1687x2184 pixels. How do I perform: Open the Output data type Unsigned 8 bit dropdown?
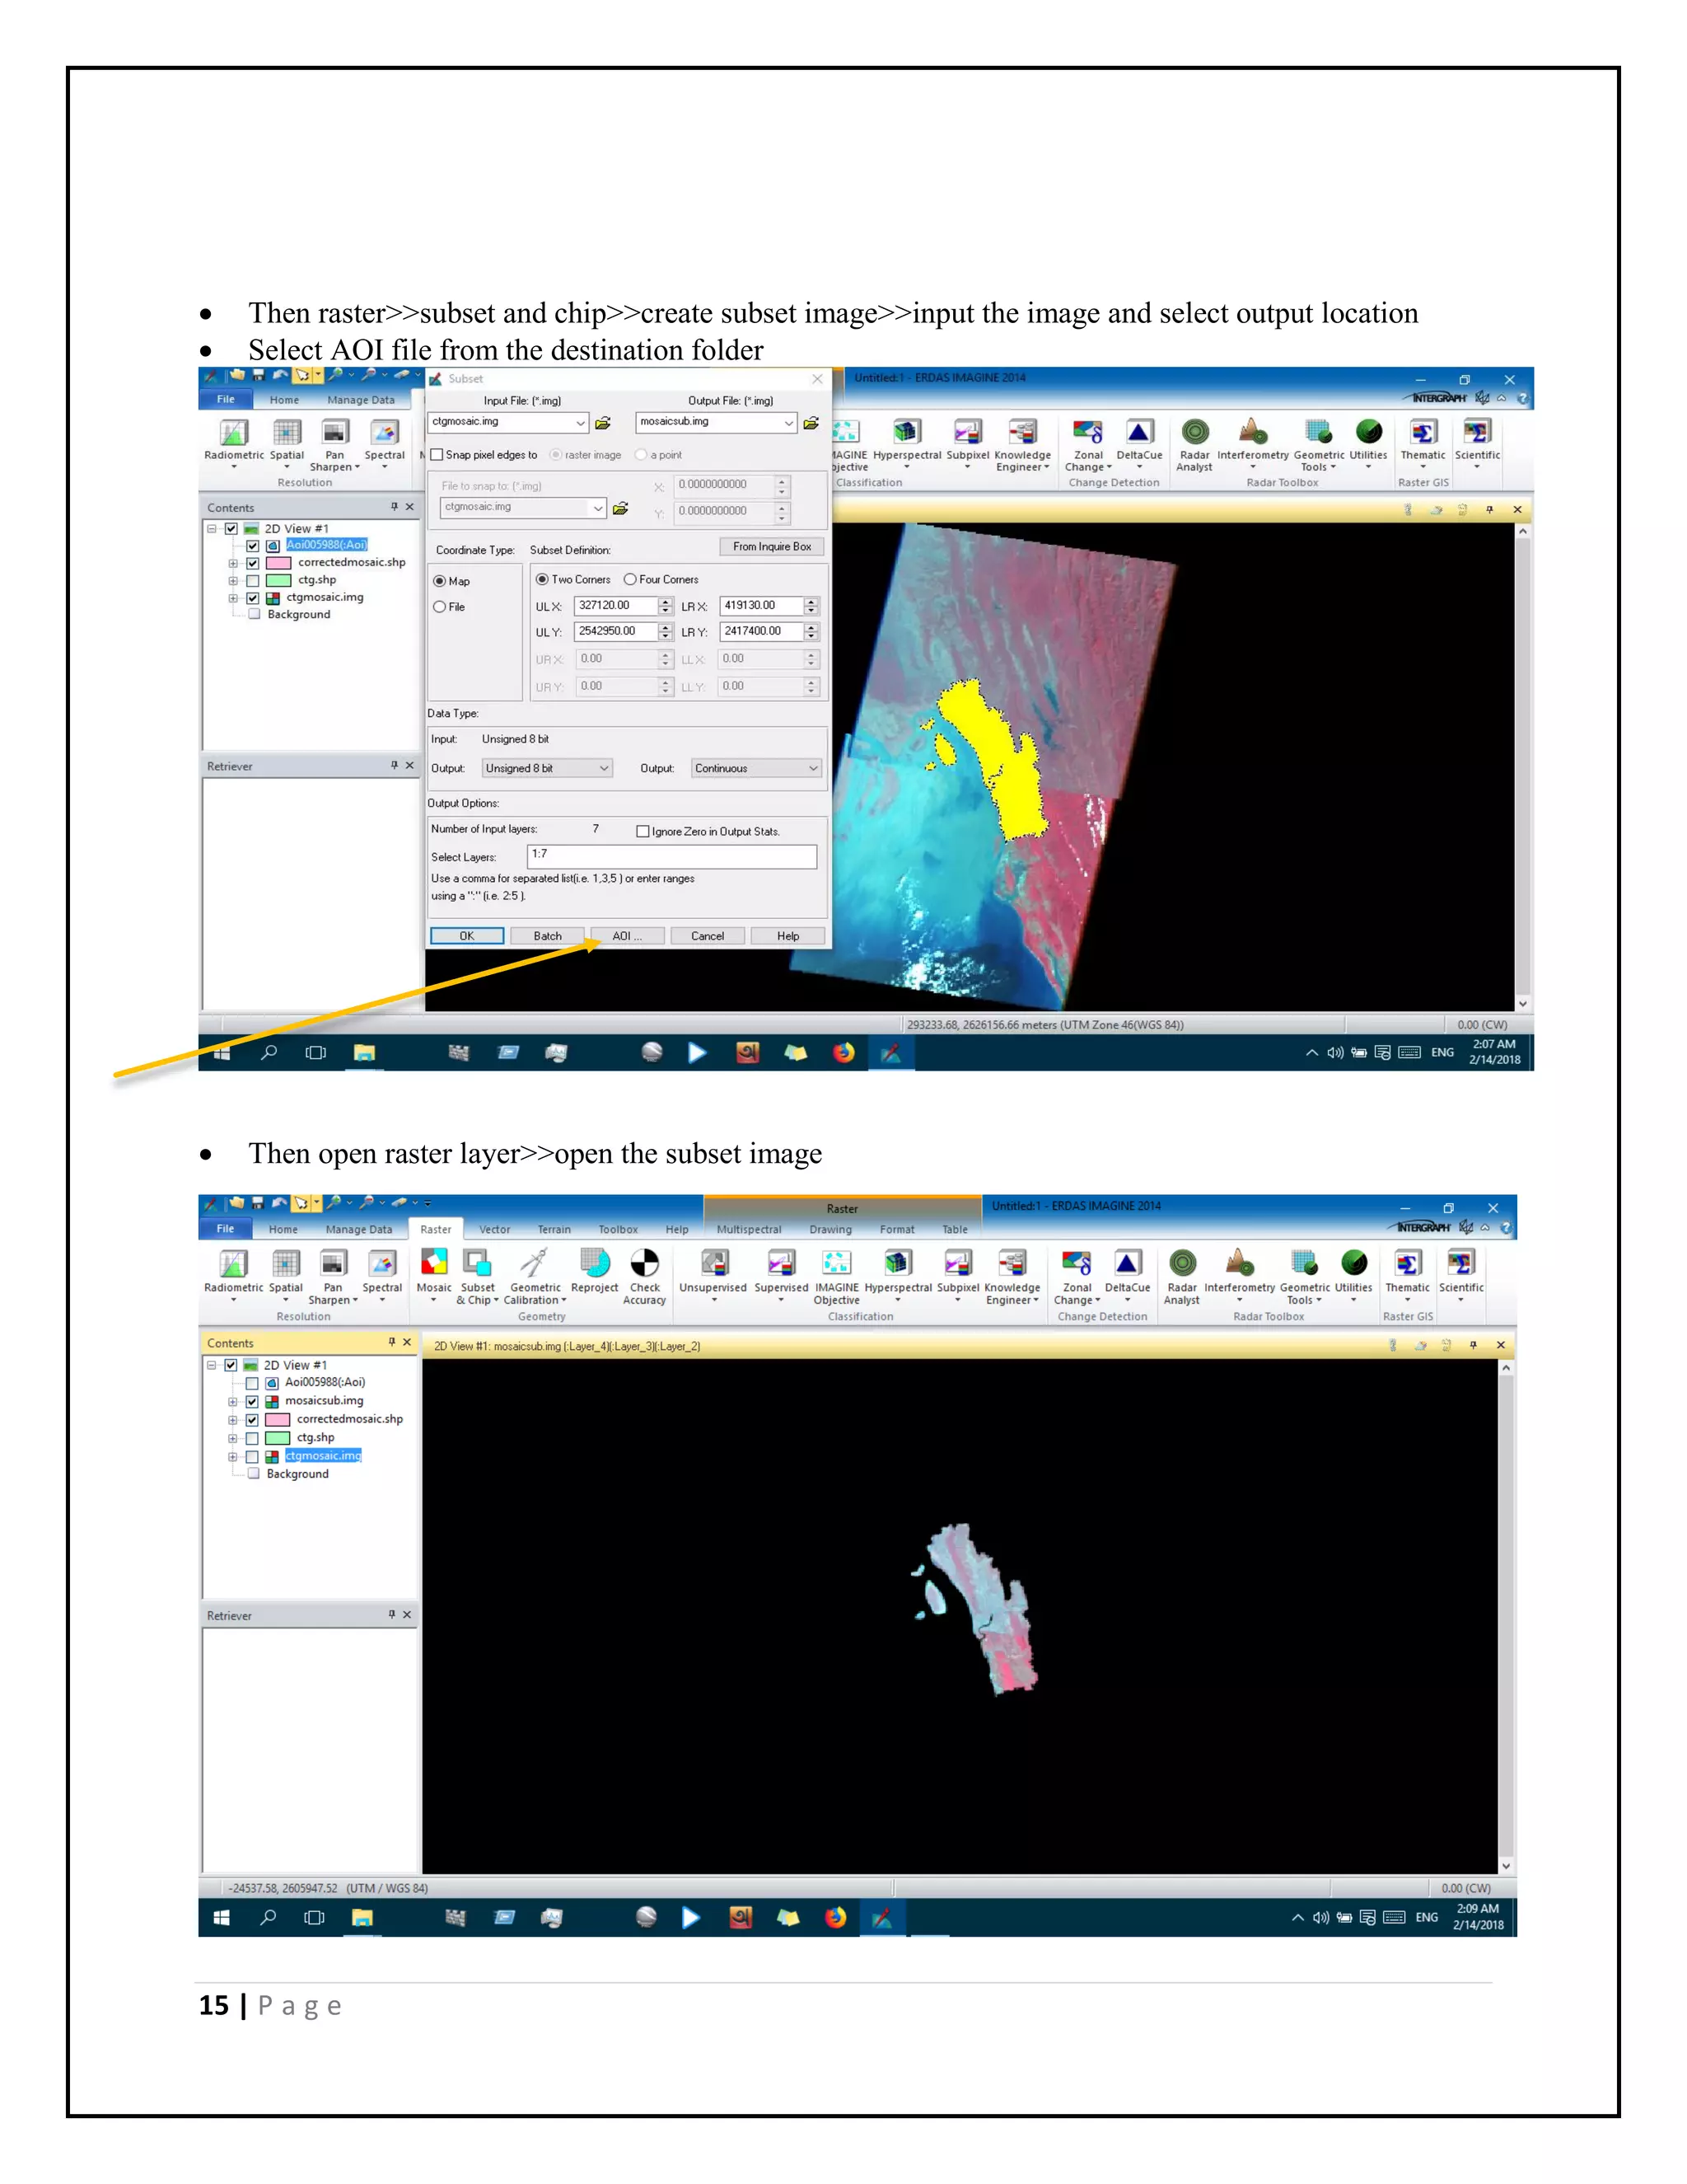click(x=547, y=768)
